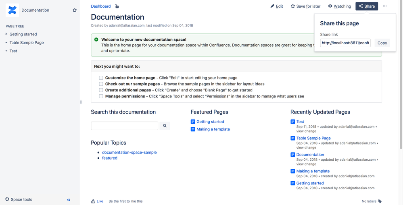This screenshot has width=403, height=205.
Task: Toggle the Watching eye button
Action: tap(340, 6)
